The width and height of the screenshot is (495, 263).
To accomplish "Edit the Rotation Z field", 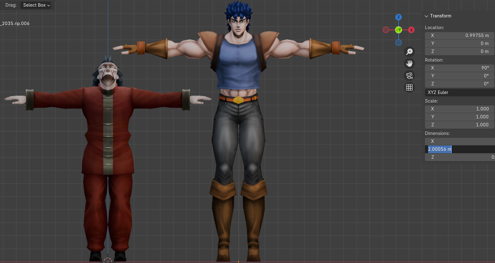I will coord(460,84).
